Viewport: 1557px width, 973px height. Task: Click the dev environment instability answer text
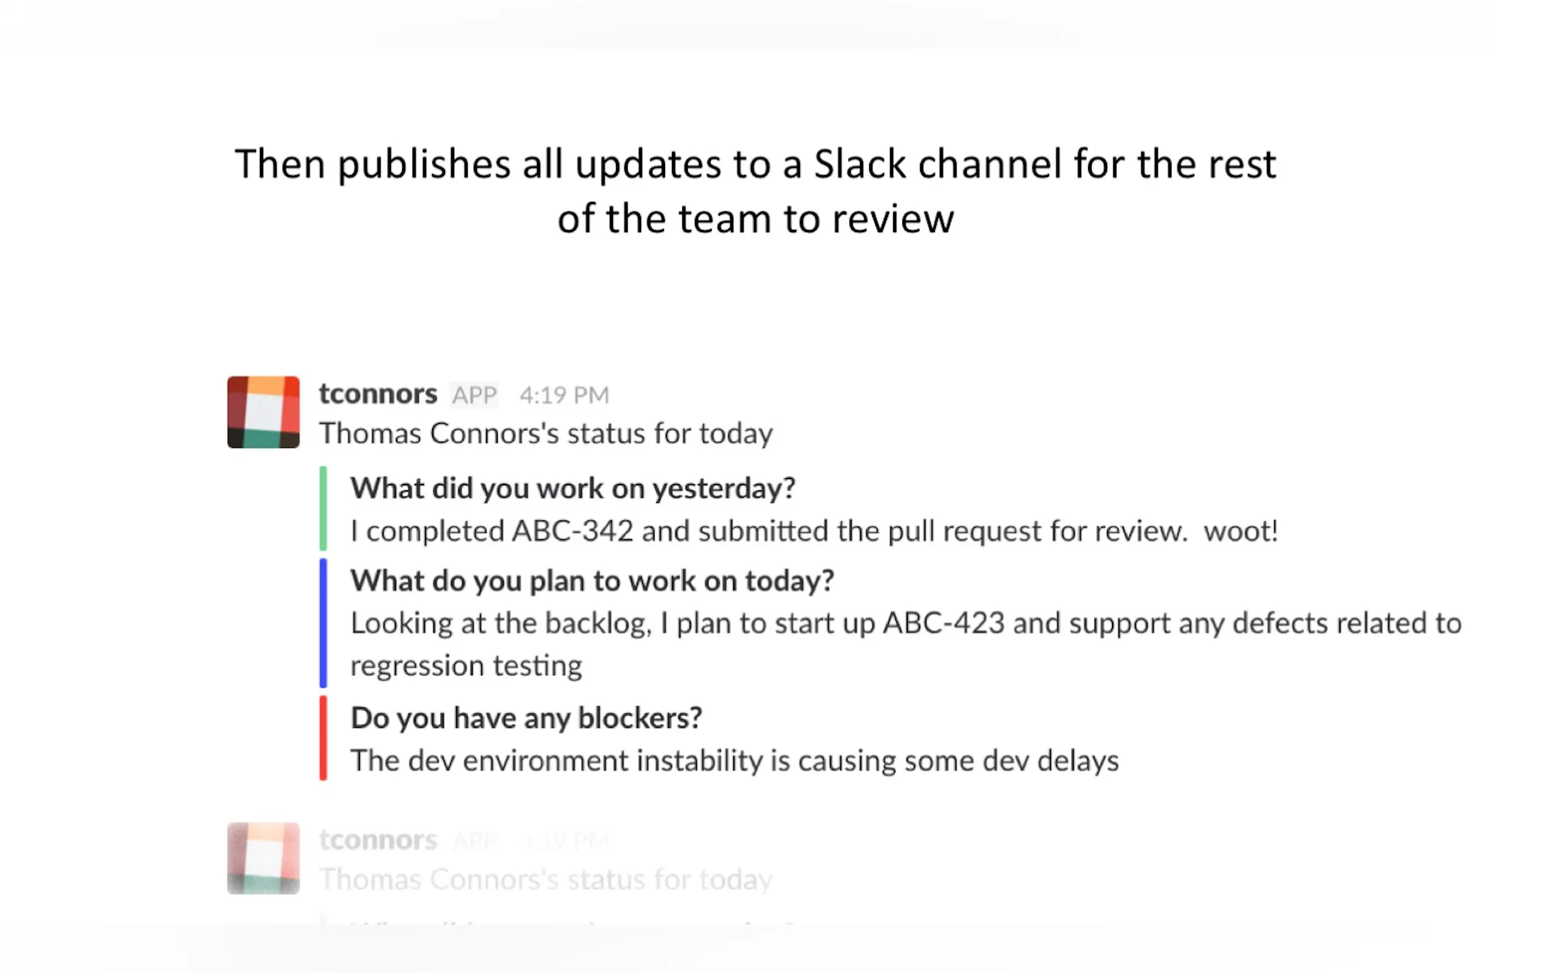coord(734,760)
